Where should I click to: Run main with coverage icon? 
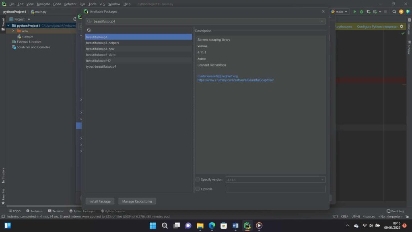click(x=368, y=11)
